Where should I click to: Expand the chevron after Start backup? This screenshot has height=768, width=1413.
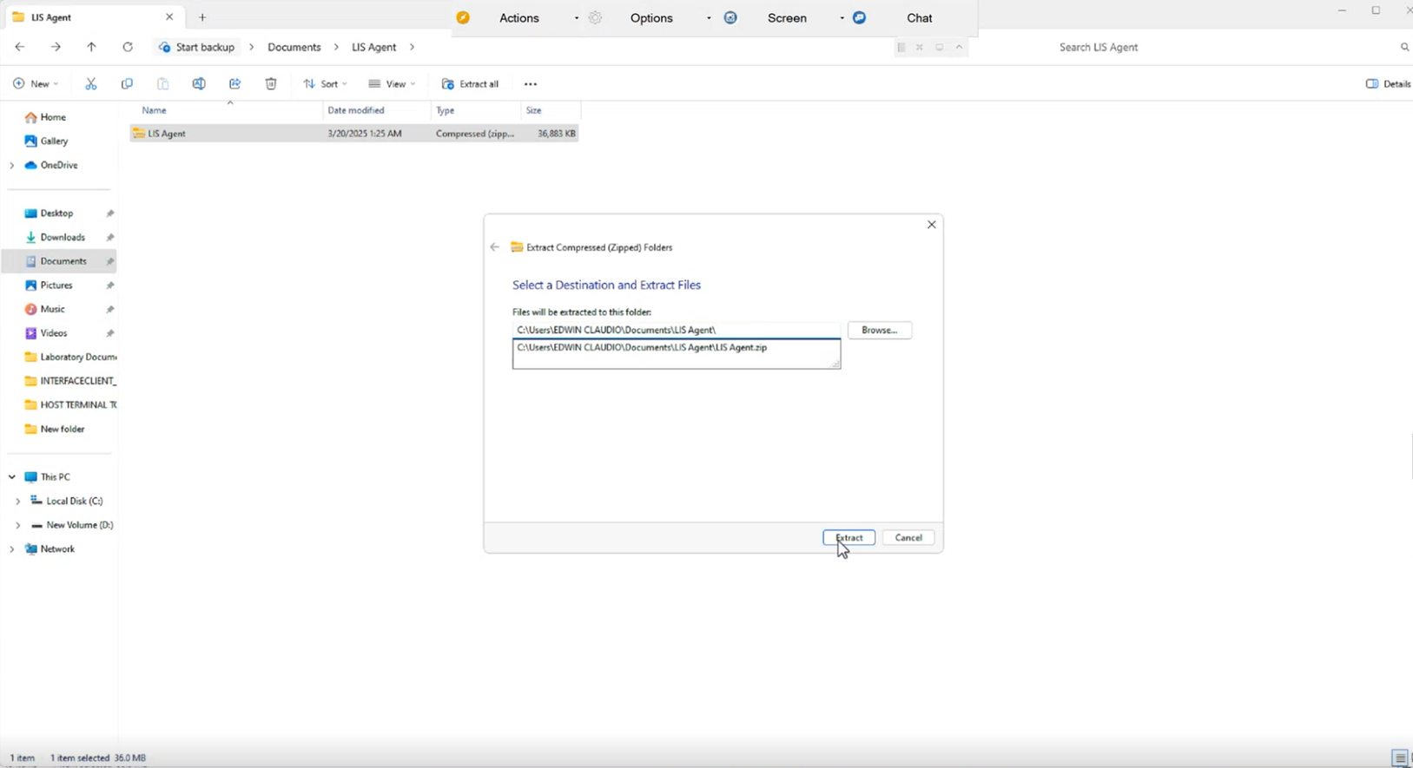pyautogui.click(x=252, y=47)
